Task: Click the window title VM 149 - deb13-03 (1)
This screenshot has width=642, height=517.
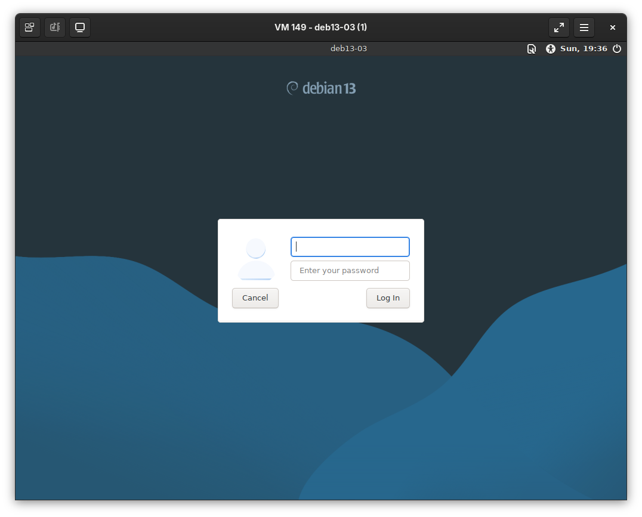Action: click(x=320, y=27)
